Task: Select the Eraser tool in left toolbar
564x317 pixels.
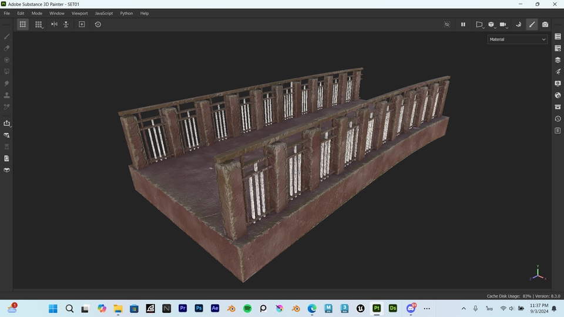Action: pos(6,48)
